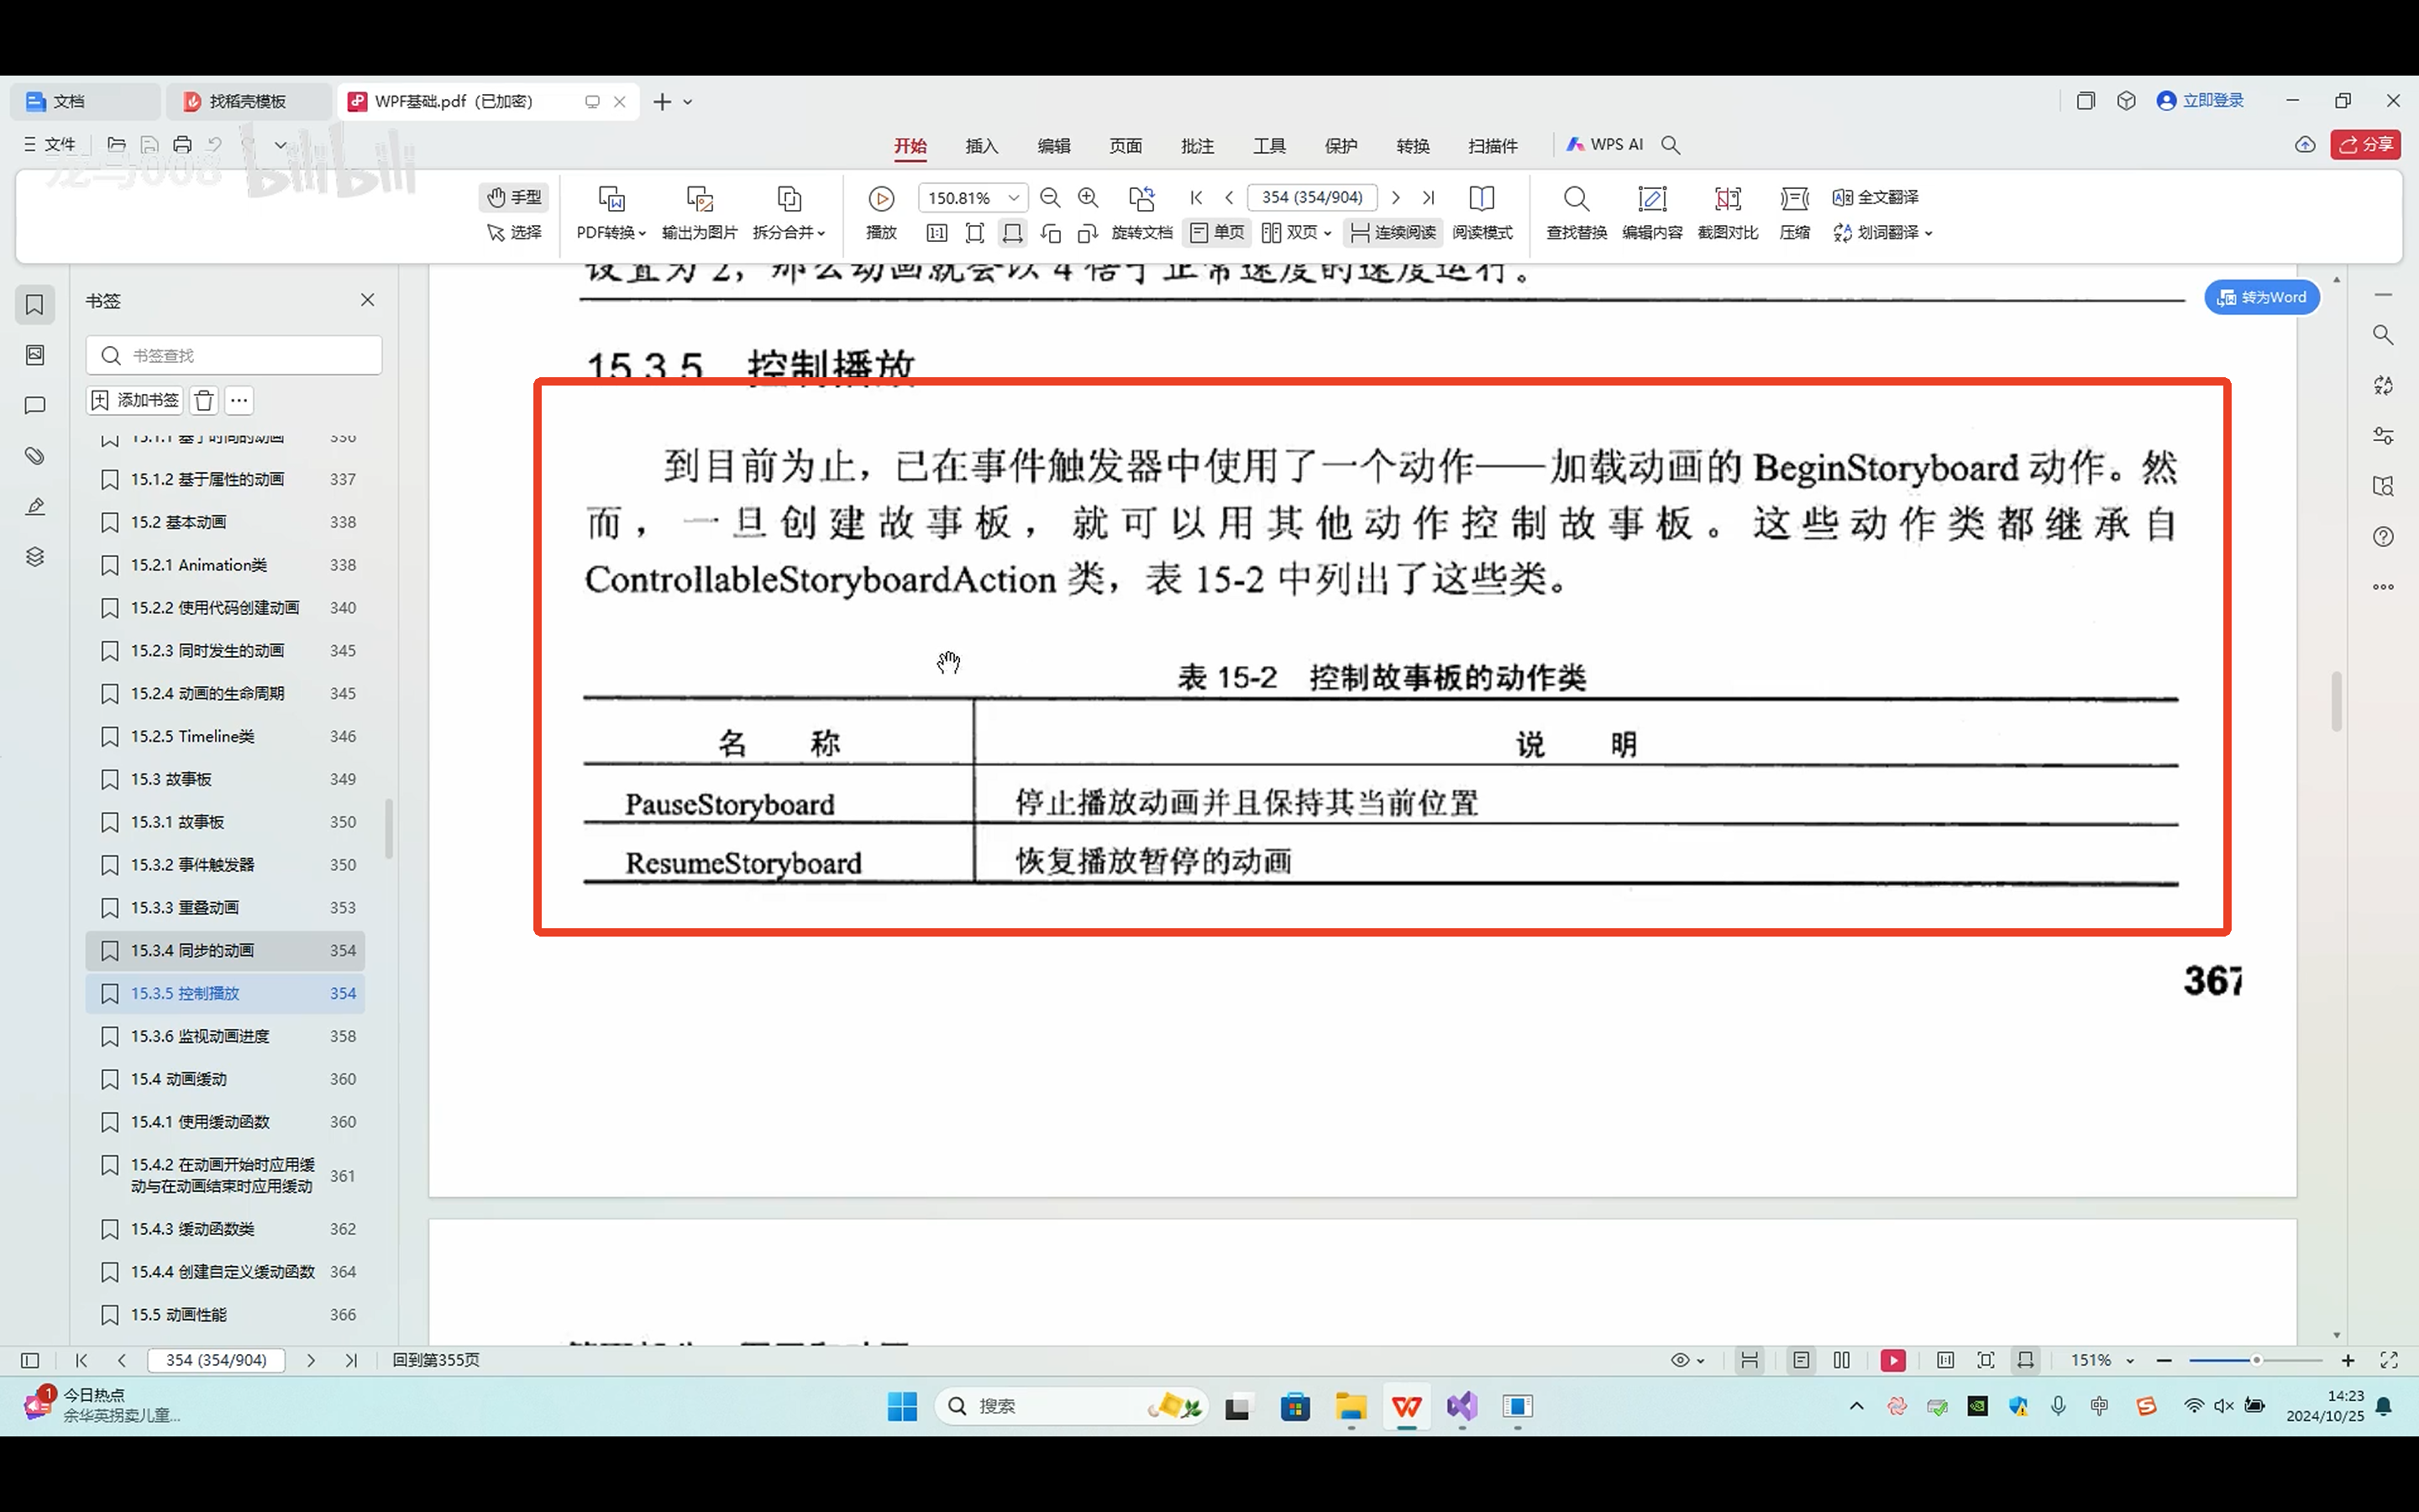Screen dimensions: 2419x1512
Task: Open the Find and Replace tool
Action: click(x=1576, y=199)
